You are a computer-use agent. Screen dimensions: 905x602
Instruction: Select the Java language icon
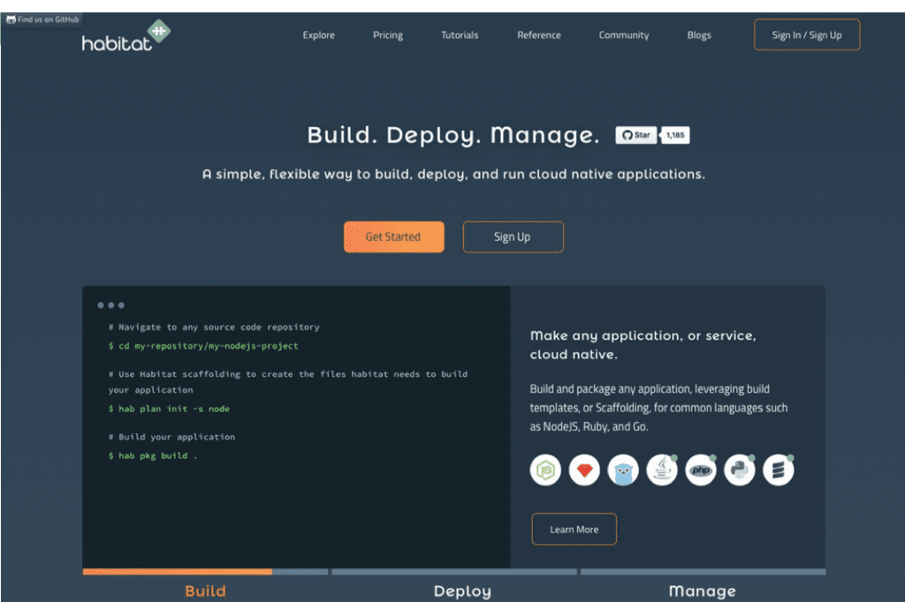[x=662, y=470]
